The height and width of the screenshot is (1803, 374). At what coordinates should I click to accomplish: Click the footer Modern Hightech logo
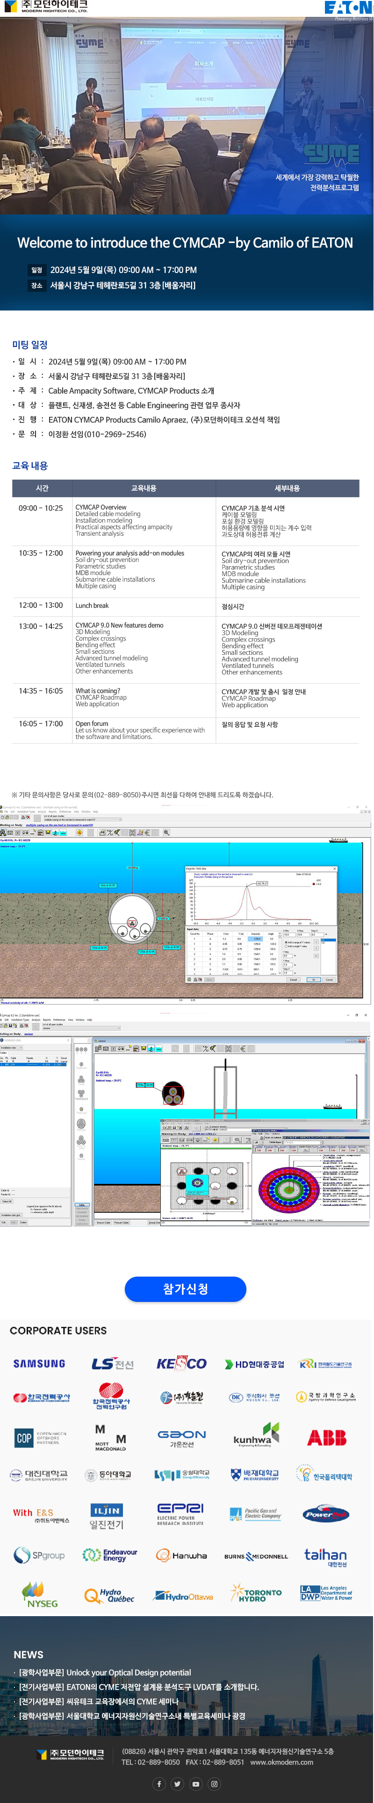[71, 1754]
